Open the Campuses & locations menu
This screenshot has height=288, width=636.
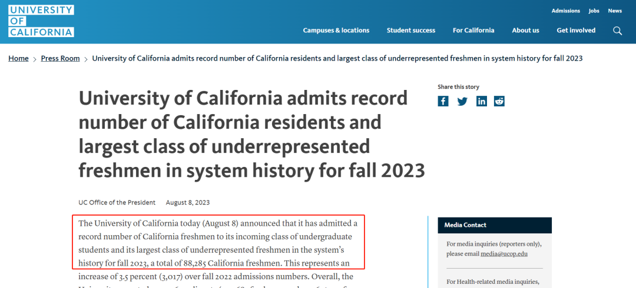coord(336,31)
